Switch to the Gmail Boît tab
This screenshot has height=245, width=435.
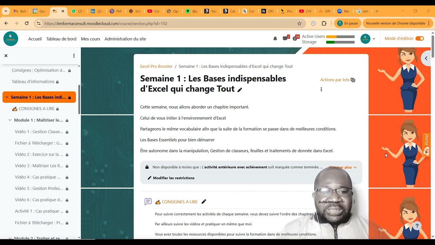coord(20,11)
